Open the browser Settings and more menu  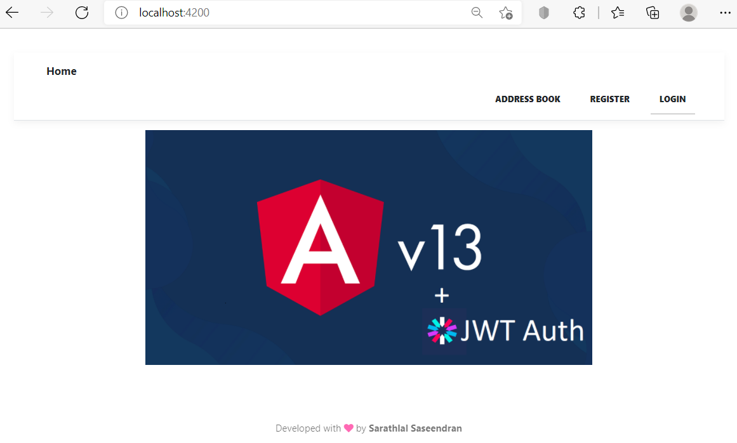[725, 13]
